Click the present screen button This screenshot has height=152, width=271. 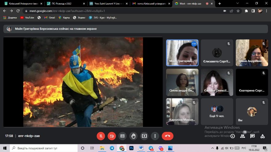[x=144, y=136]
